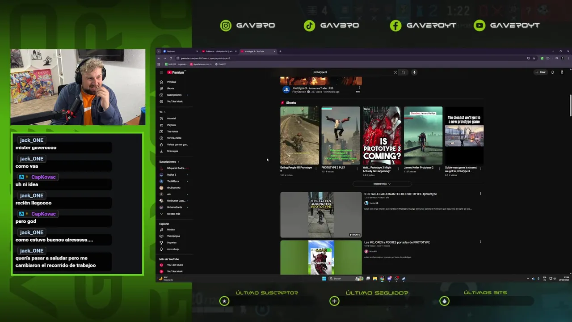Open options for Las MEJORES y PEORES video
The height and width of the screenshot is (322, 572).
point(480,242)
